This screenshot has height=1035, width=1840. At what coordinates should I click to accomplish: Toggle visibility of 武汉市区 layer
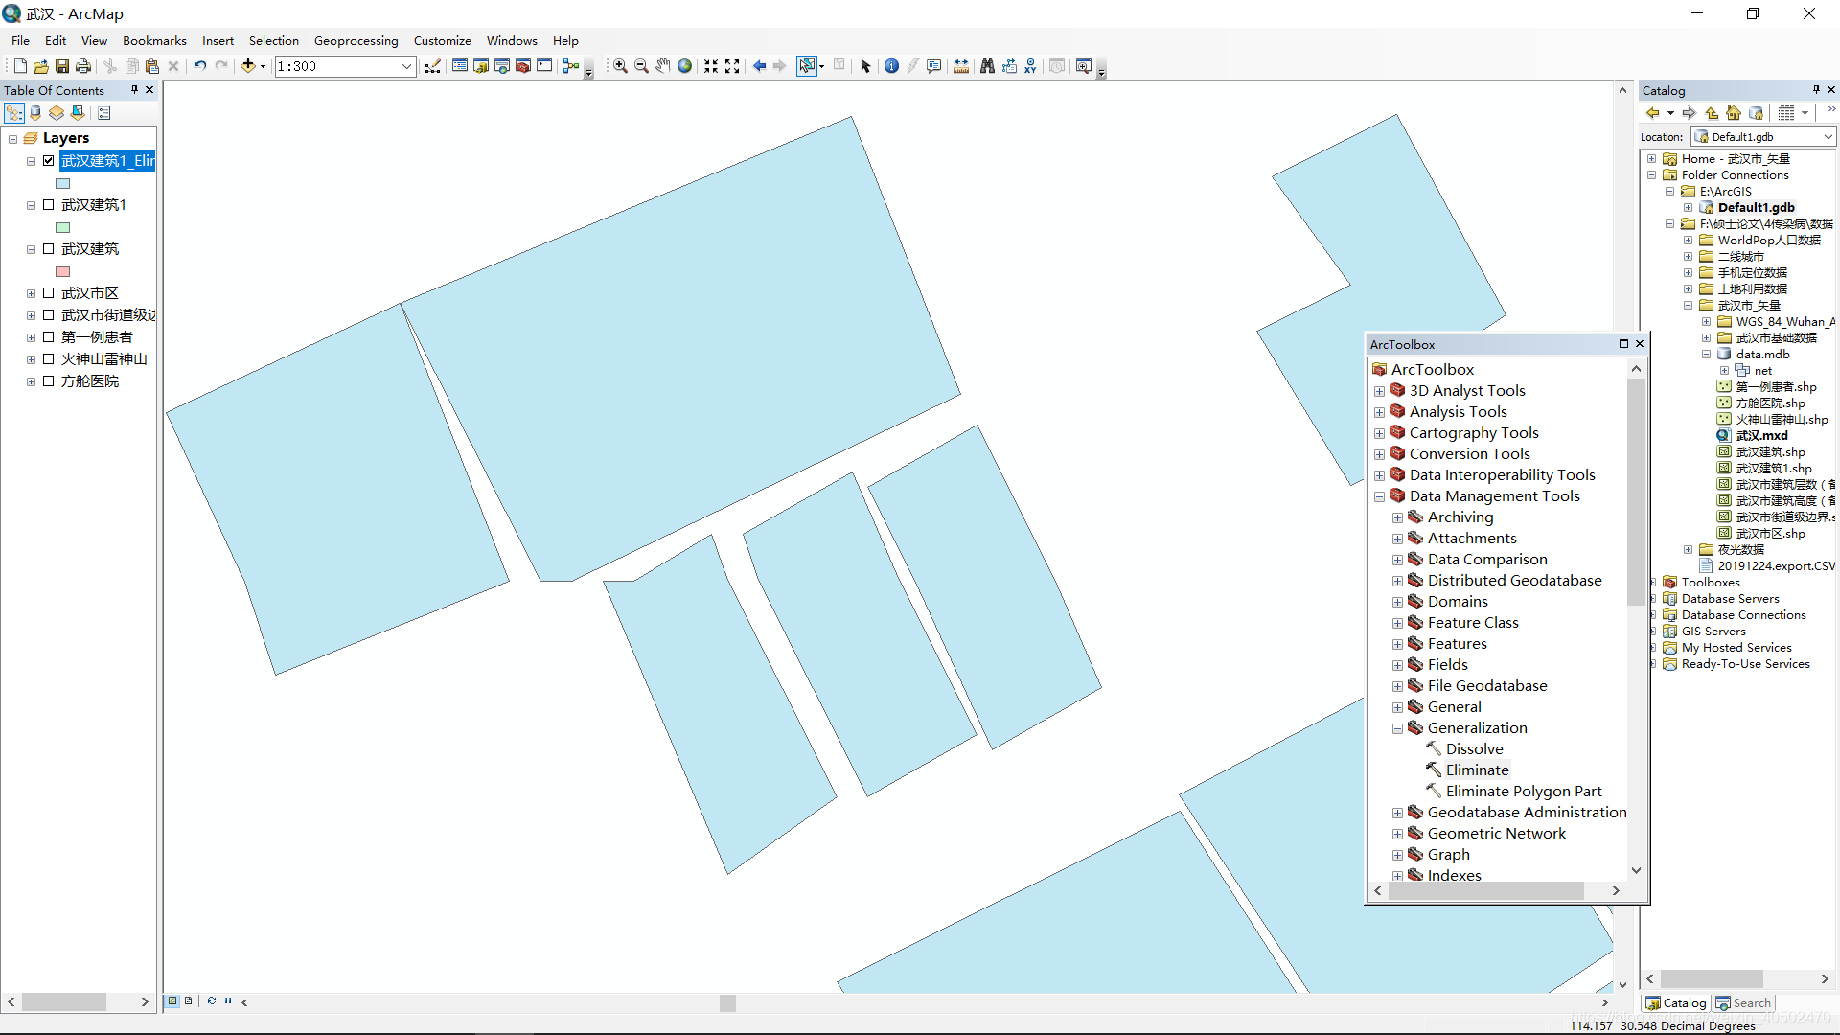(x=48, y=292)
